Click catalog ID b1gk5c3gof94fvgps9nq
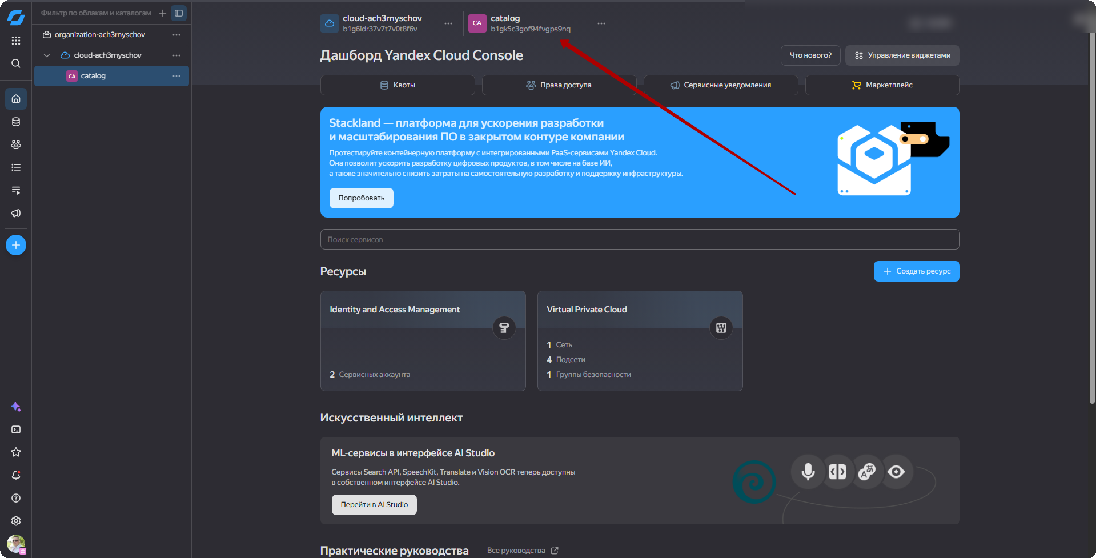 [x=531, y=29]
